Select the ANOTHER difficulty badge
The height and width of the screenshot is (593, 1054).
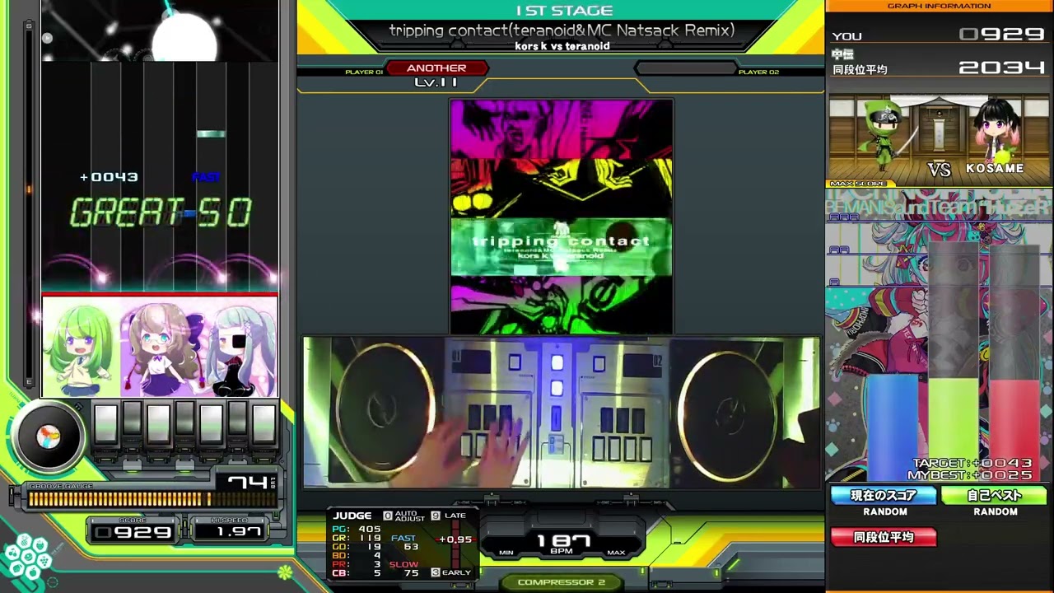[x=436, y=68]
